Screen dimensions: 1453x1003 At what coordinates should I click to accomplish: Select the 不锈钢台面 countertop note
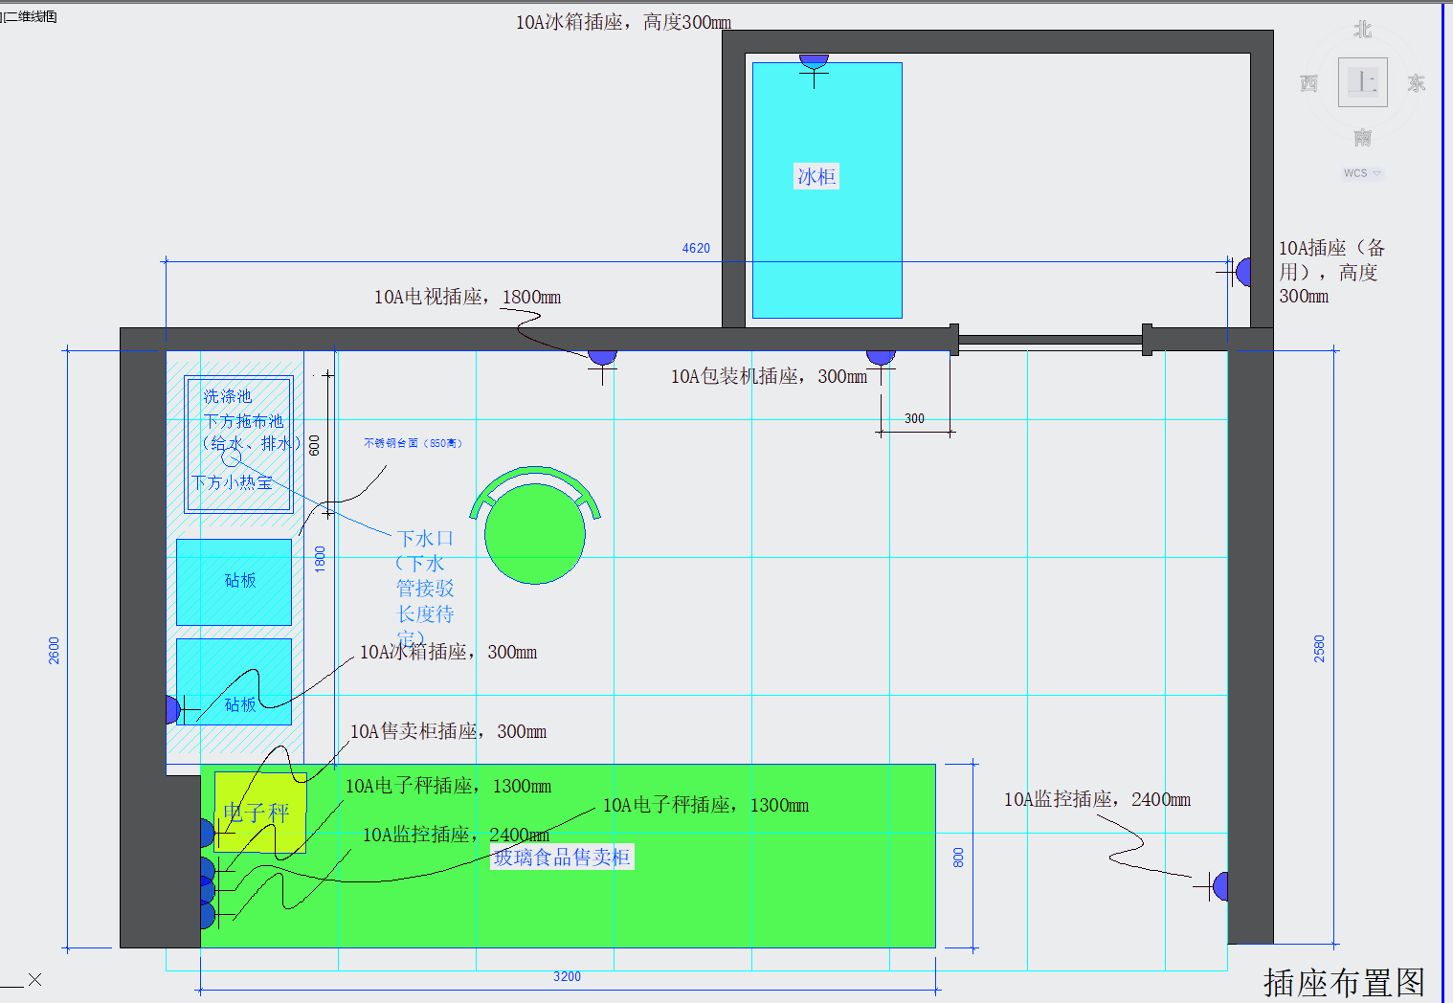pyautogui.click(x=413, y=443)
